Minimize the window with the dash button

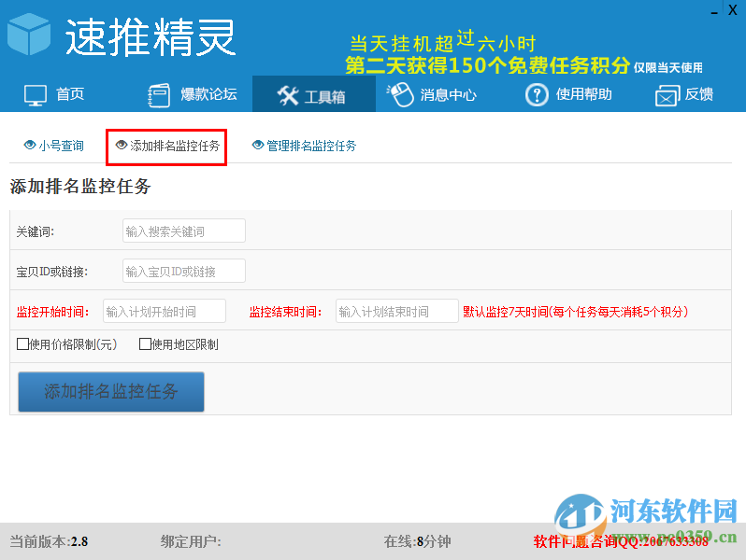[714, 12]
